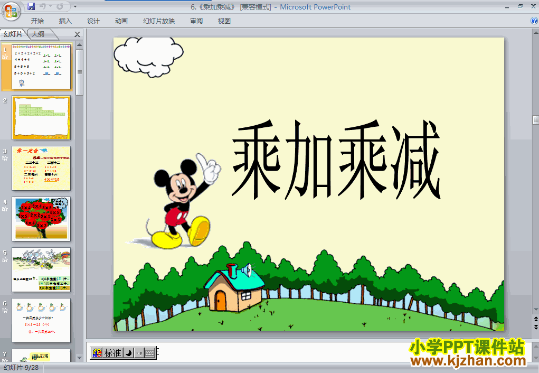This screenshot has height=373, width=539.
Task: Select slide 5 rabbits thumbnail
Action: [41, 269]
